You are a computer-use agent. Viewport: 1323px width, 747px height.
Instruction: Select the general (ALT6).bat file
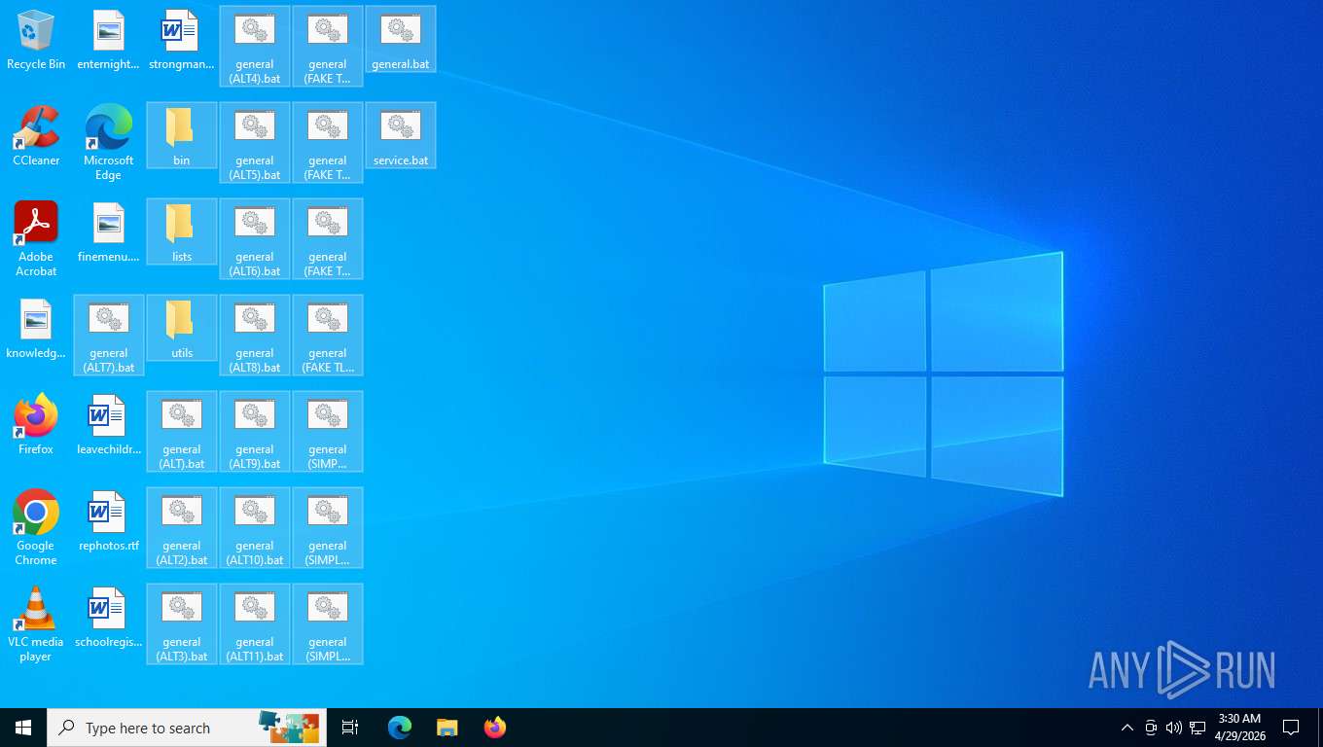tap(255, 239)
